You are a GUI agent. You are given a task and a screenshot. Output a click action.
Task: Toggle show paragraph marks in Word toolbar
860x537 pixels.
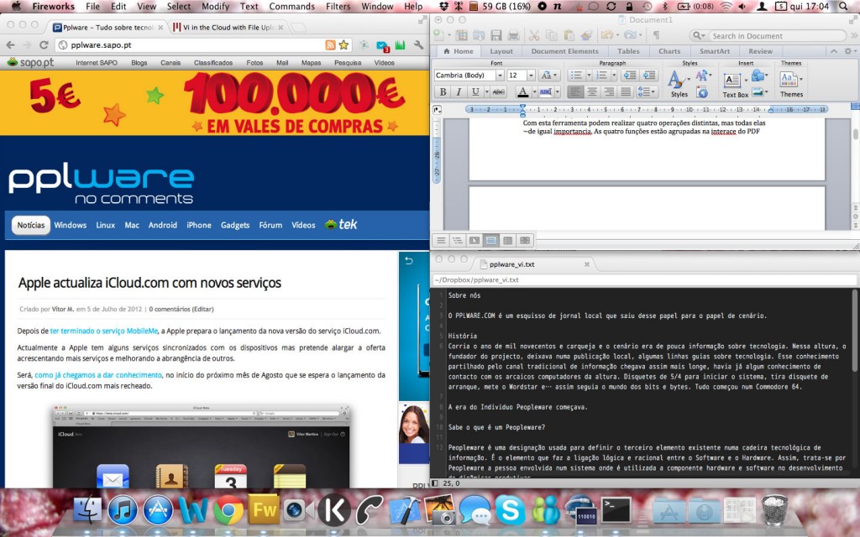point(656,35)
